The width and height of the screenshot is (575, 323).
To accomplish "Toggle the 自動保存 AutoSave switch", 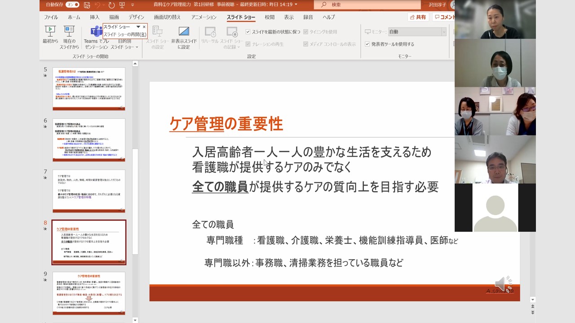I will (x=72, y=4).
